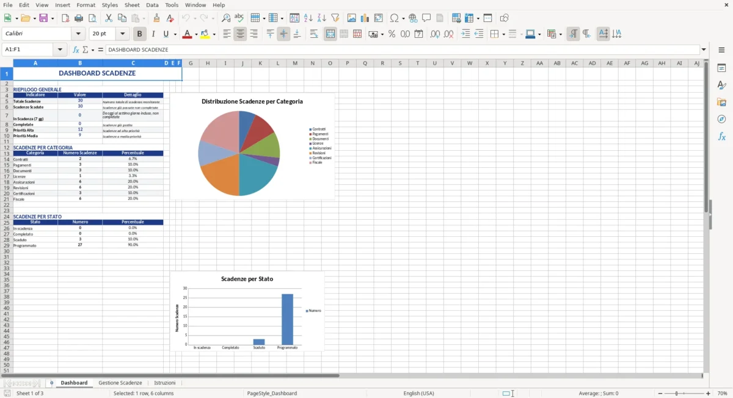
Task: Sort ascending A to Z
Action: [308, 18]
